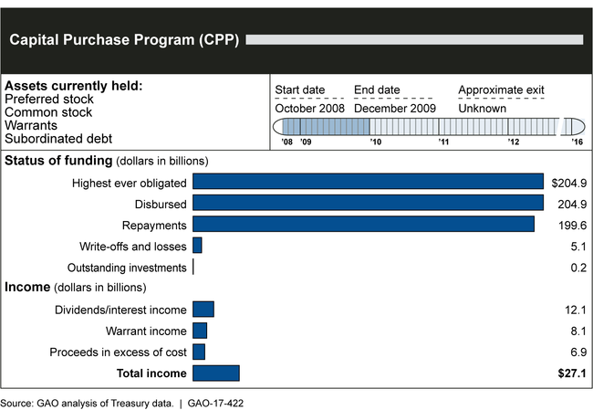Click the Repayments bar

coord(363,224)
